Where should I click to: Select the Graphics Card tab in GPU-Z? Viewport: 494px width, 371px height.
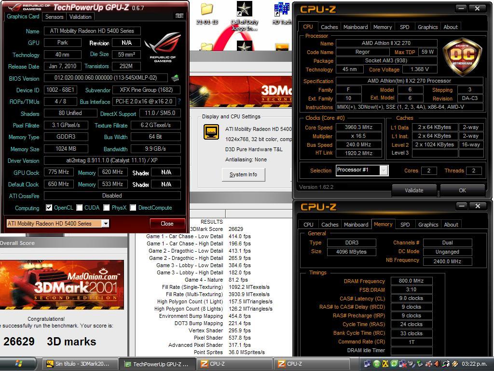[x=23, y=16]
